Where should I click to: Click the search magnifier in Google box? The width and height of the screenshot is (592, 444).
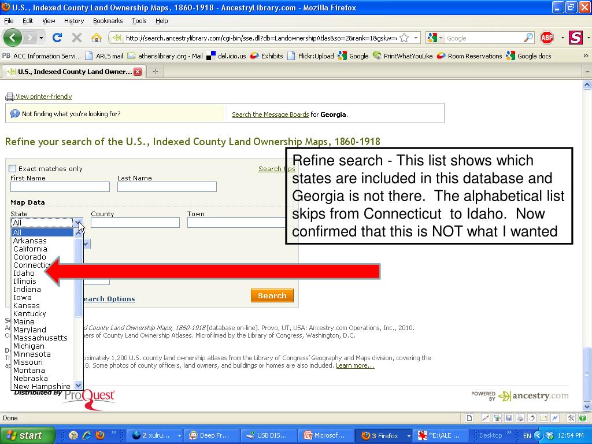(528, 38)
